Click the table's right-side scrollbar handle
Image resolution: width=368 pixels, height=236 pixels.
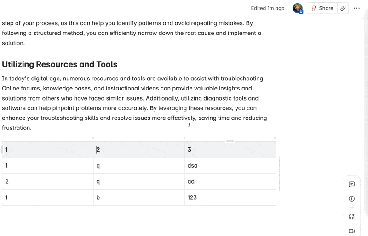tap(279, 174)
